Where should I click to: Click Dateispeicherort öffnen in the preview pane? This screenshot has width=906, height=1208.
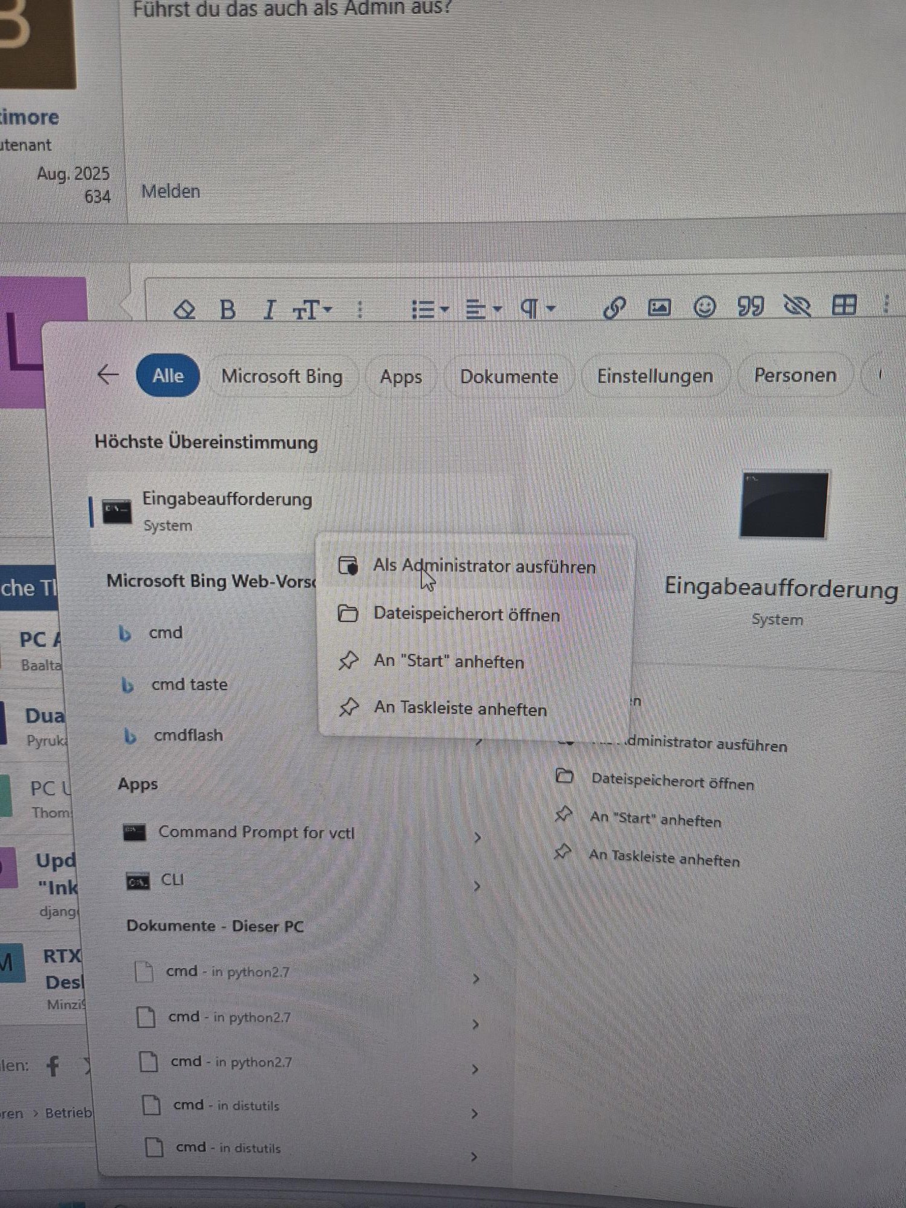[655, 780]
